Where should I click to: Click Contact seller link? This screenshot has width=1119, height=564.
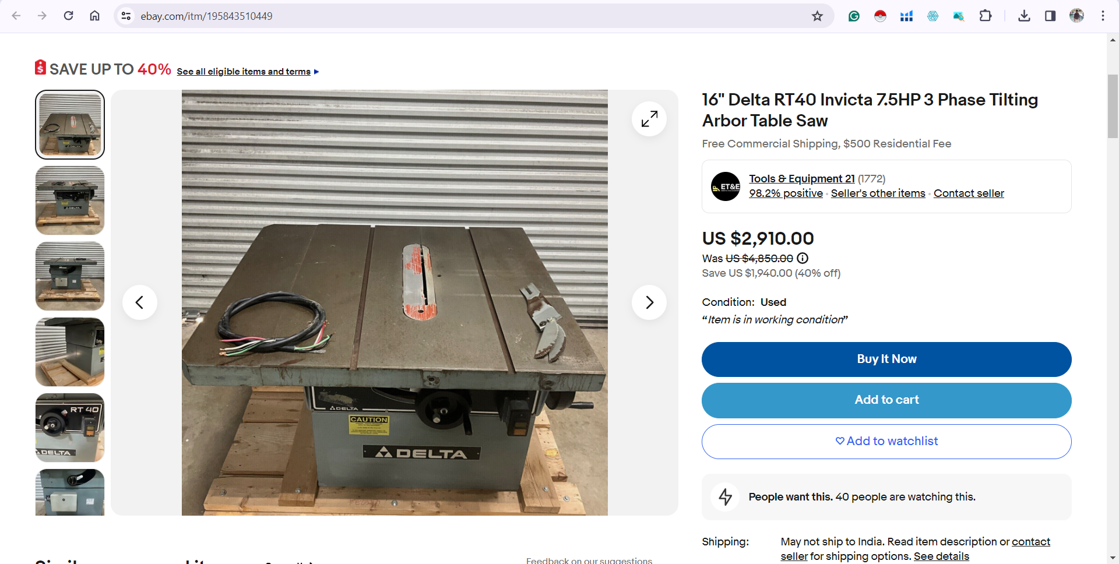(969, 193)
